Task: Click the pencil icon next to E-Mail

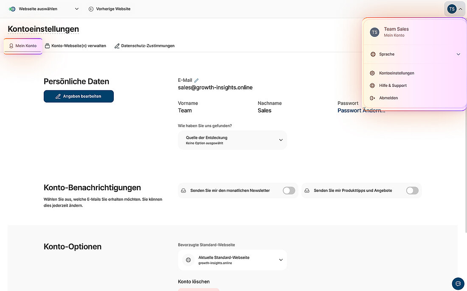Action: 196,80
